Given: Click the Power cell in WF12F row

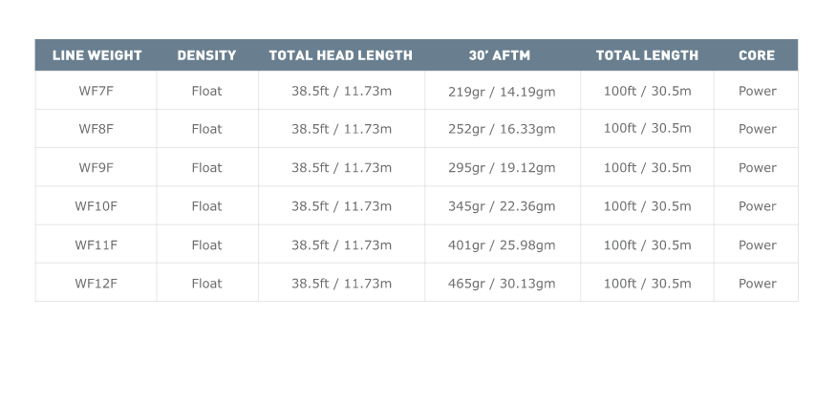Looking at the screenshot, I should click(x=757, y=284).
